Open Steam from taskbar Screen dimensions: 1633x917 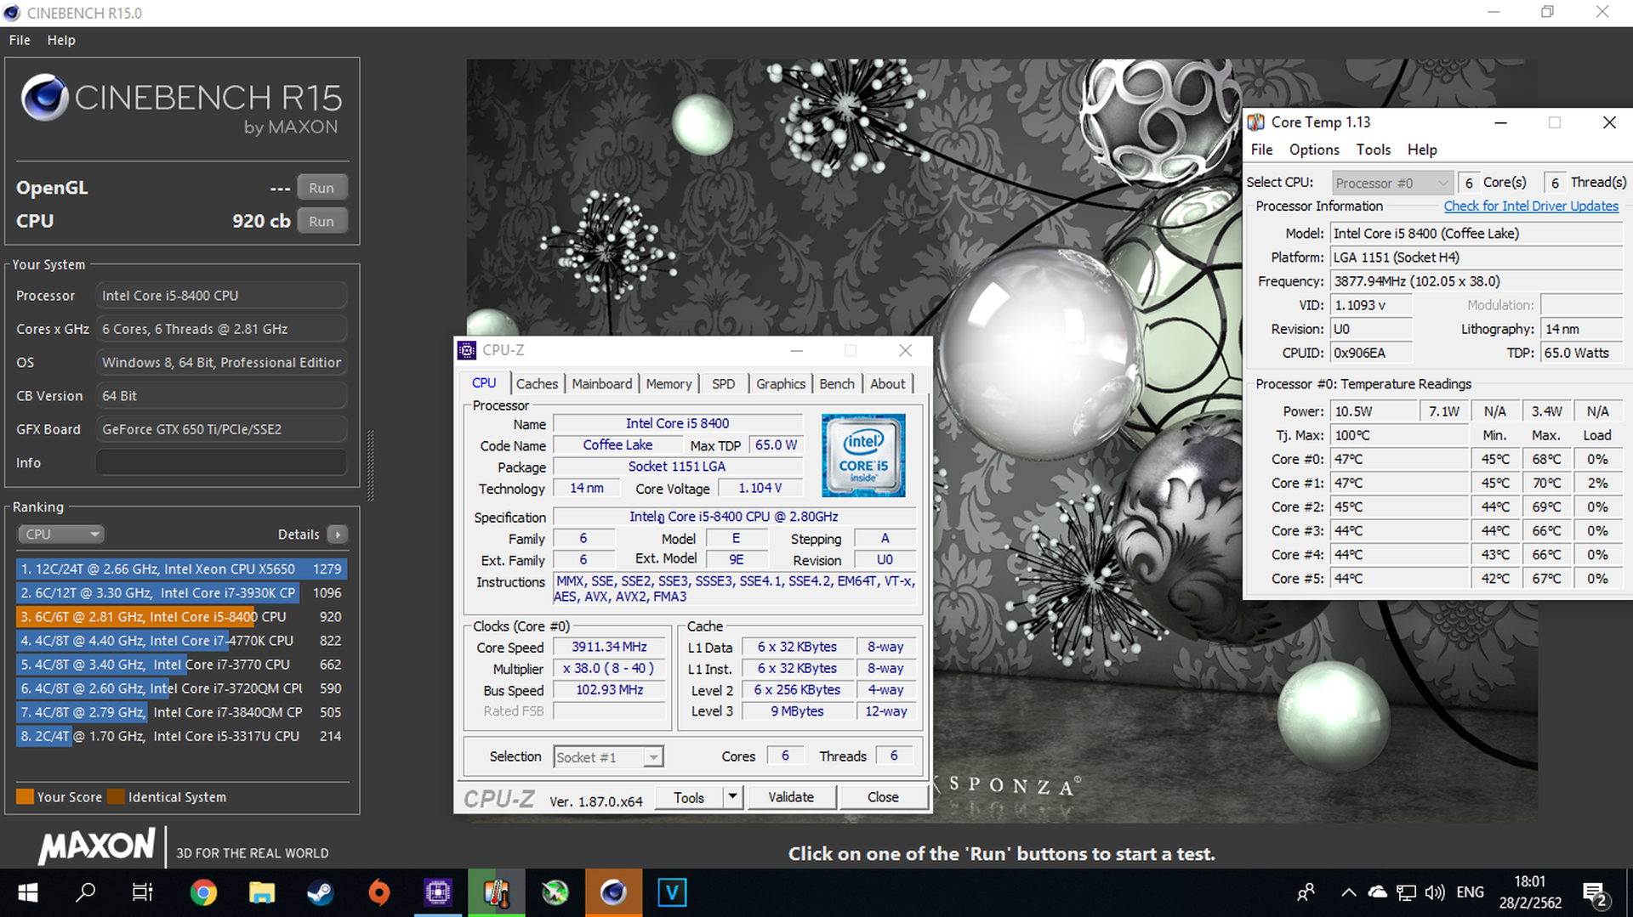(x=321, y=892)
